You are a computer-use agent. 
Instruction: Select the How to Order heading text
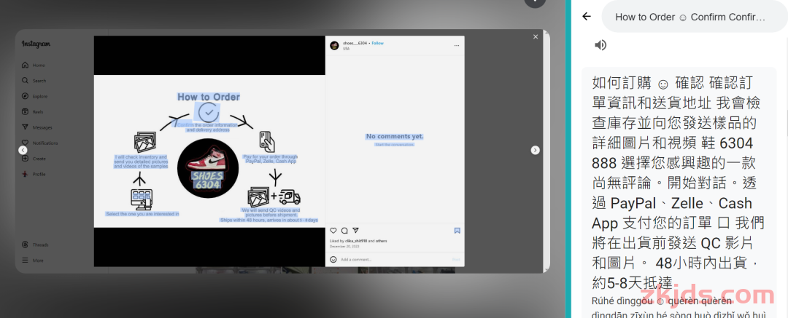pyautogui.click(x=209, y=97)
